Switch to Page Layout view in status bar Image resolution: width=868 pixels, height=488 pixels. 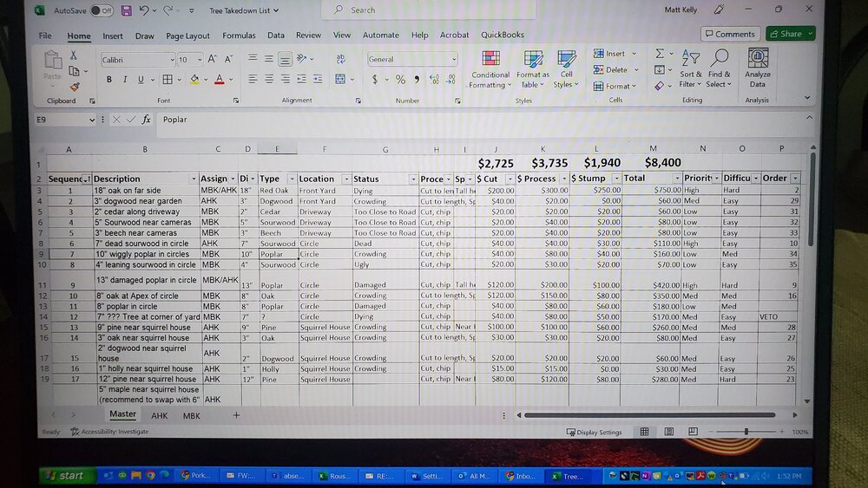tap(668, 432)
